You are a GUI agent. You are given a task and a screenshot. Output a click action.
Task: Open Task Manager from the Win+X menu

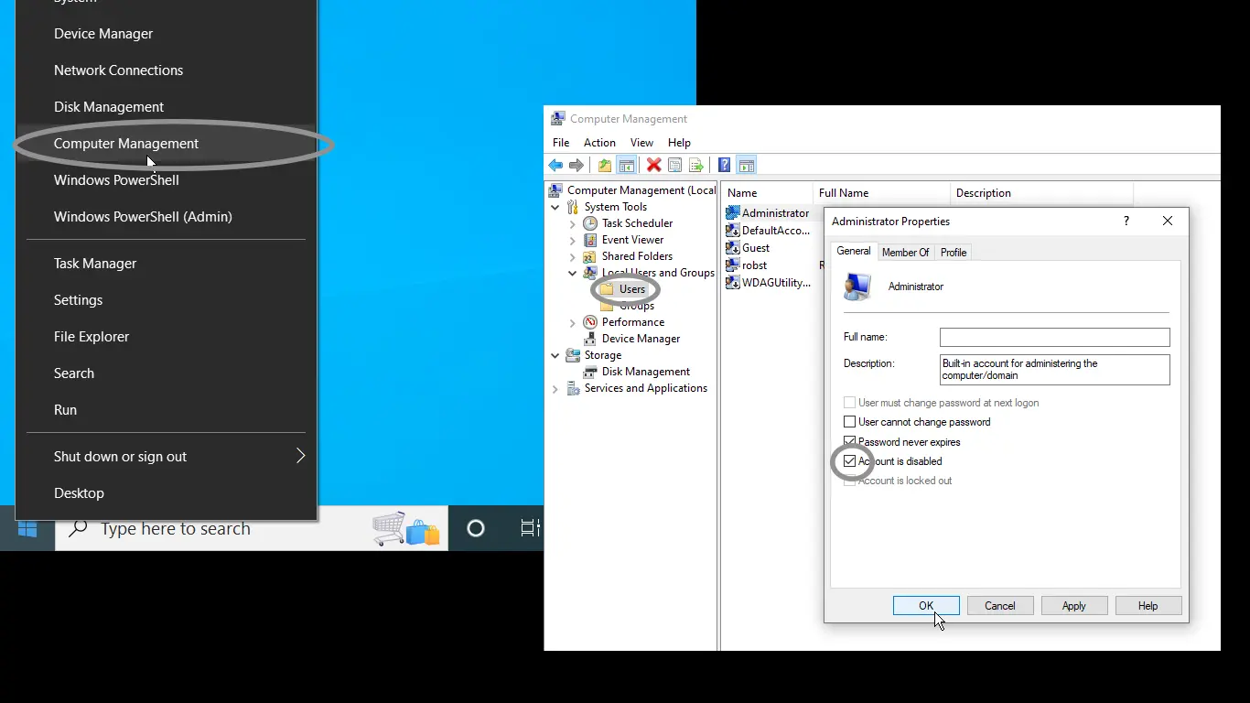pyautogui.click(x=167, y=264)
